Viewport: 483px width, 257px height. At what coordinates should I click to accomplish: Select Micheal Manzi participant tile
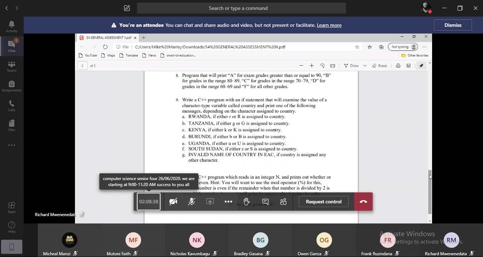(x=70, y=240)
